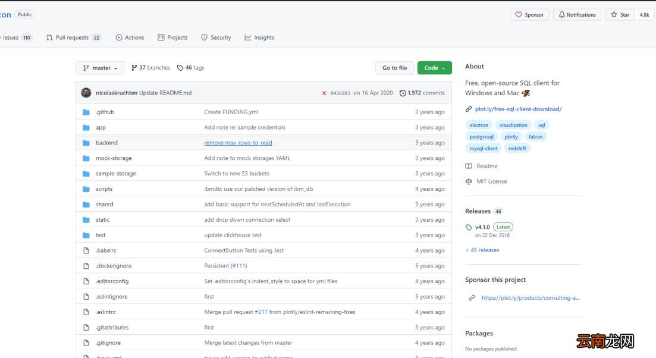Click the Go to file button
656x358 pixels.
[394, 68]
